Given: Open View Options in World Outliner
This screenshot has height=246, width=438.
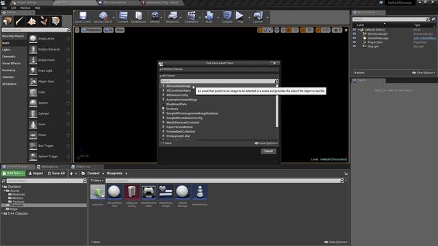Looking at the screenshot, I should click(x=424, y=73).
